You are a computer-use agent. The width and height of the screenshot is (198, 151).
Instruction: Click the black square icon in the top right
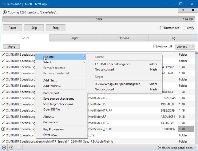(193, 10)
